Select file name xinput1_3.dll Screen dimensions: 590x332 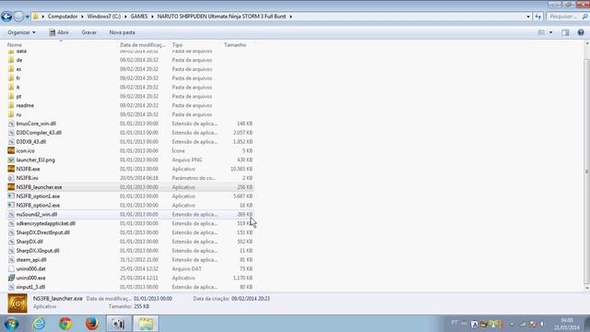point(30,287)
